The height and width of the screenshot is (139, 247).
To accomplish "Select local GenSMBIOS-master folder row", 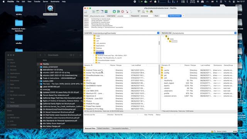I will point(121,86).
